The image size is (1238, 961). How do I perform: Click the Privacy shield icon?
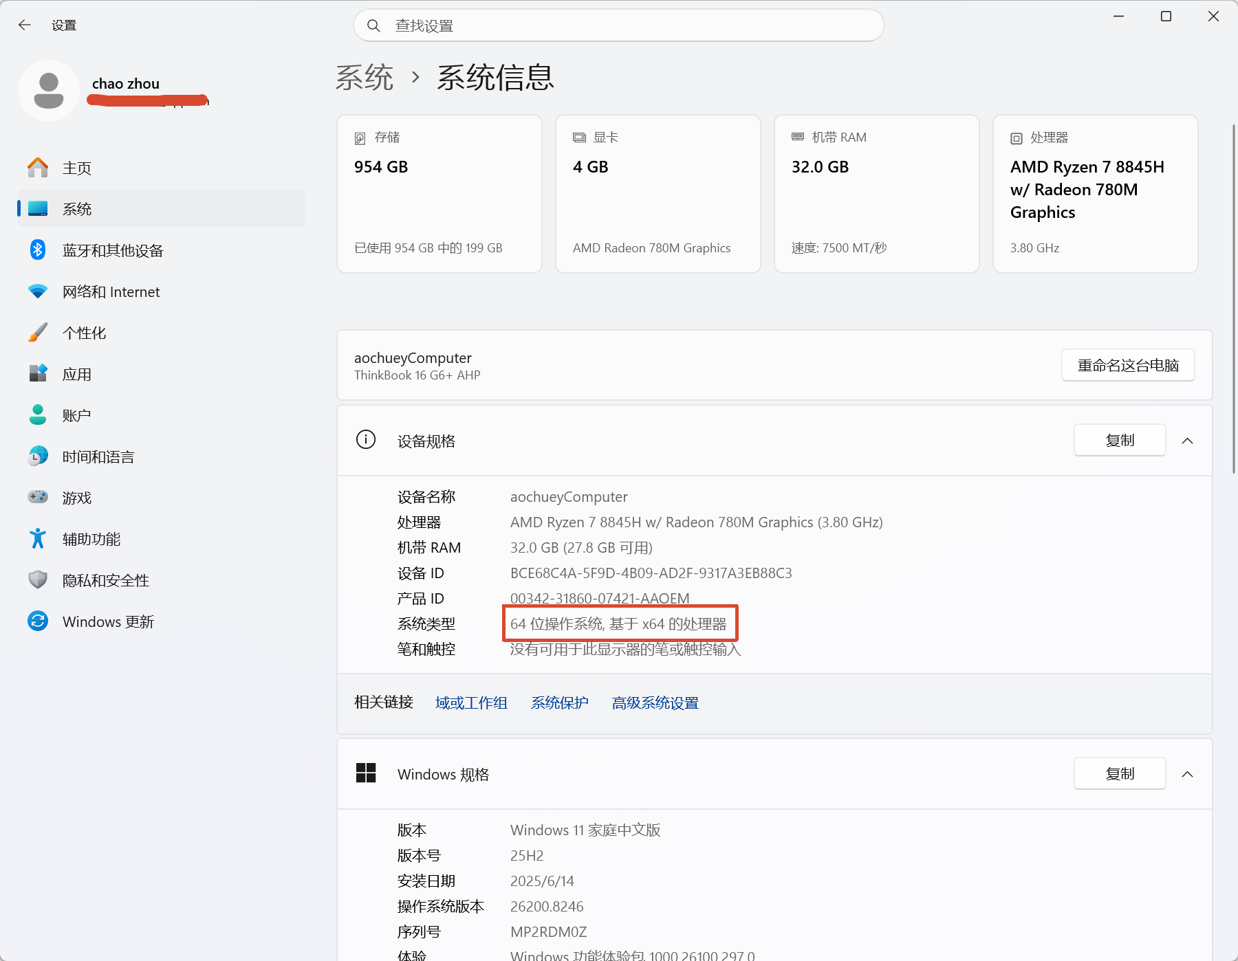click(x=38, y=579)
